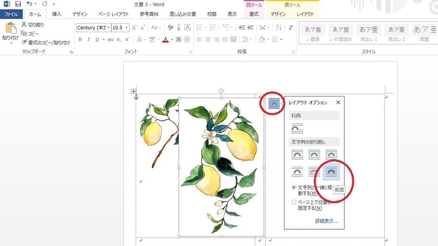Open 書式 tab under 図ツール
The width and height of the screenshot is (438, 246).
[x=253, y=14]
